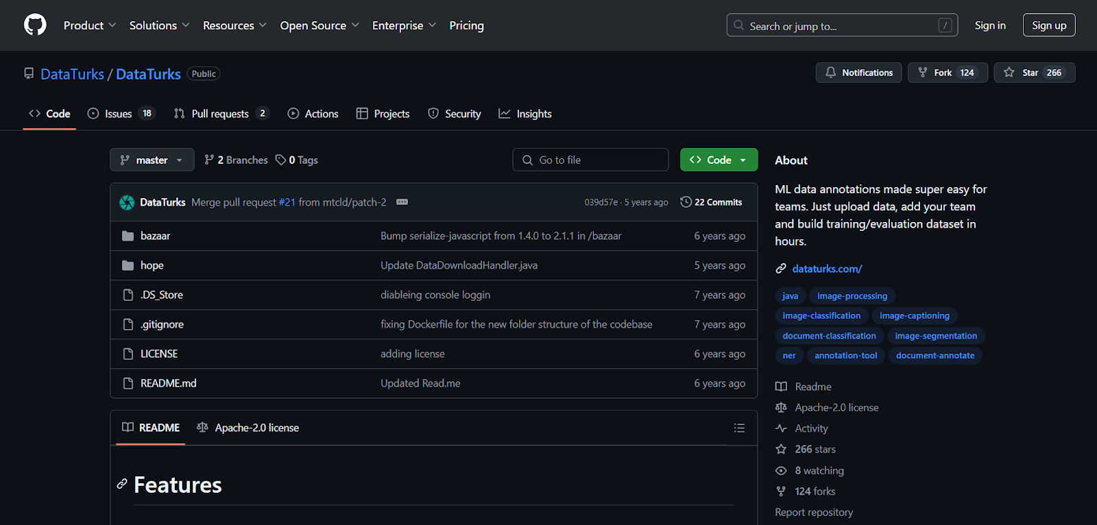Open the Issues tab
Viewport: 1097px width, 525px height.
121,114
